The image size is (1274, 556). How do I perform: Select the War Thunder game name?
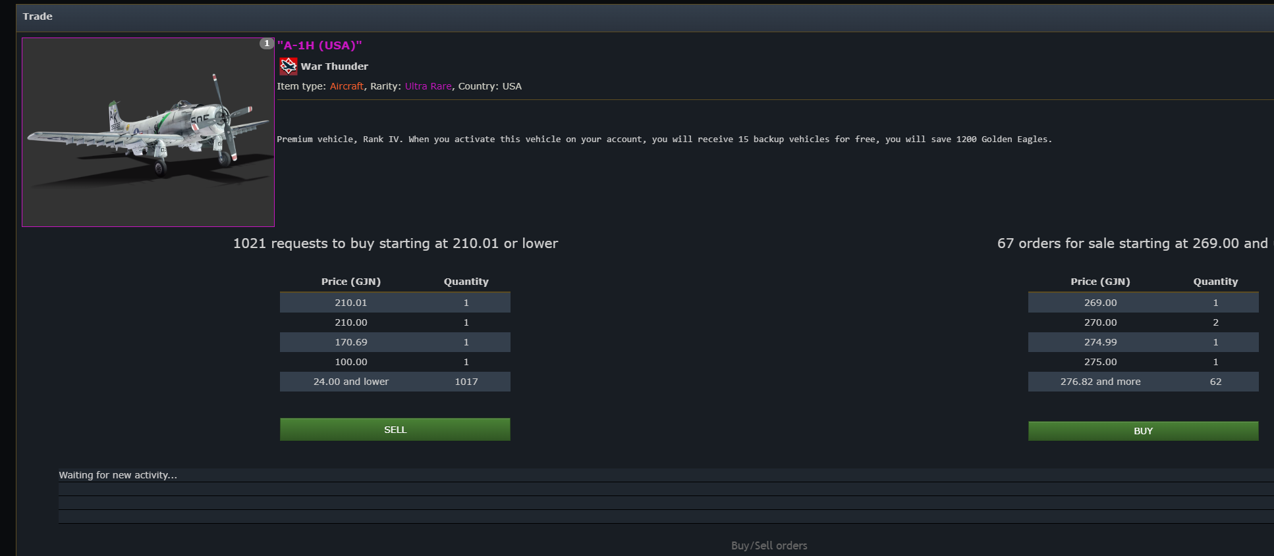(335, 66)
